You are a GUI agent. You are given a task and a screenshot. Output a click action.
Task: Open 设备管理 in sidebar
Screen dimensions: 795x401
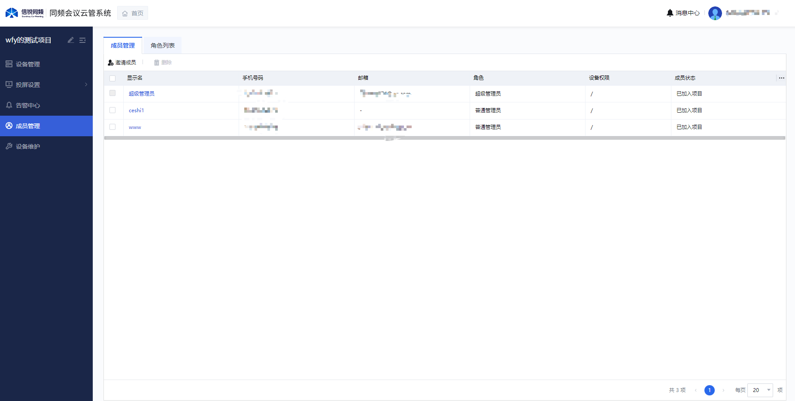pyautogui.click(x=46, y=64)
